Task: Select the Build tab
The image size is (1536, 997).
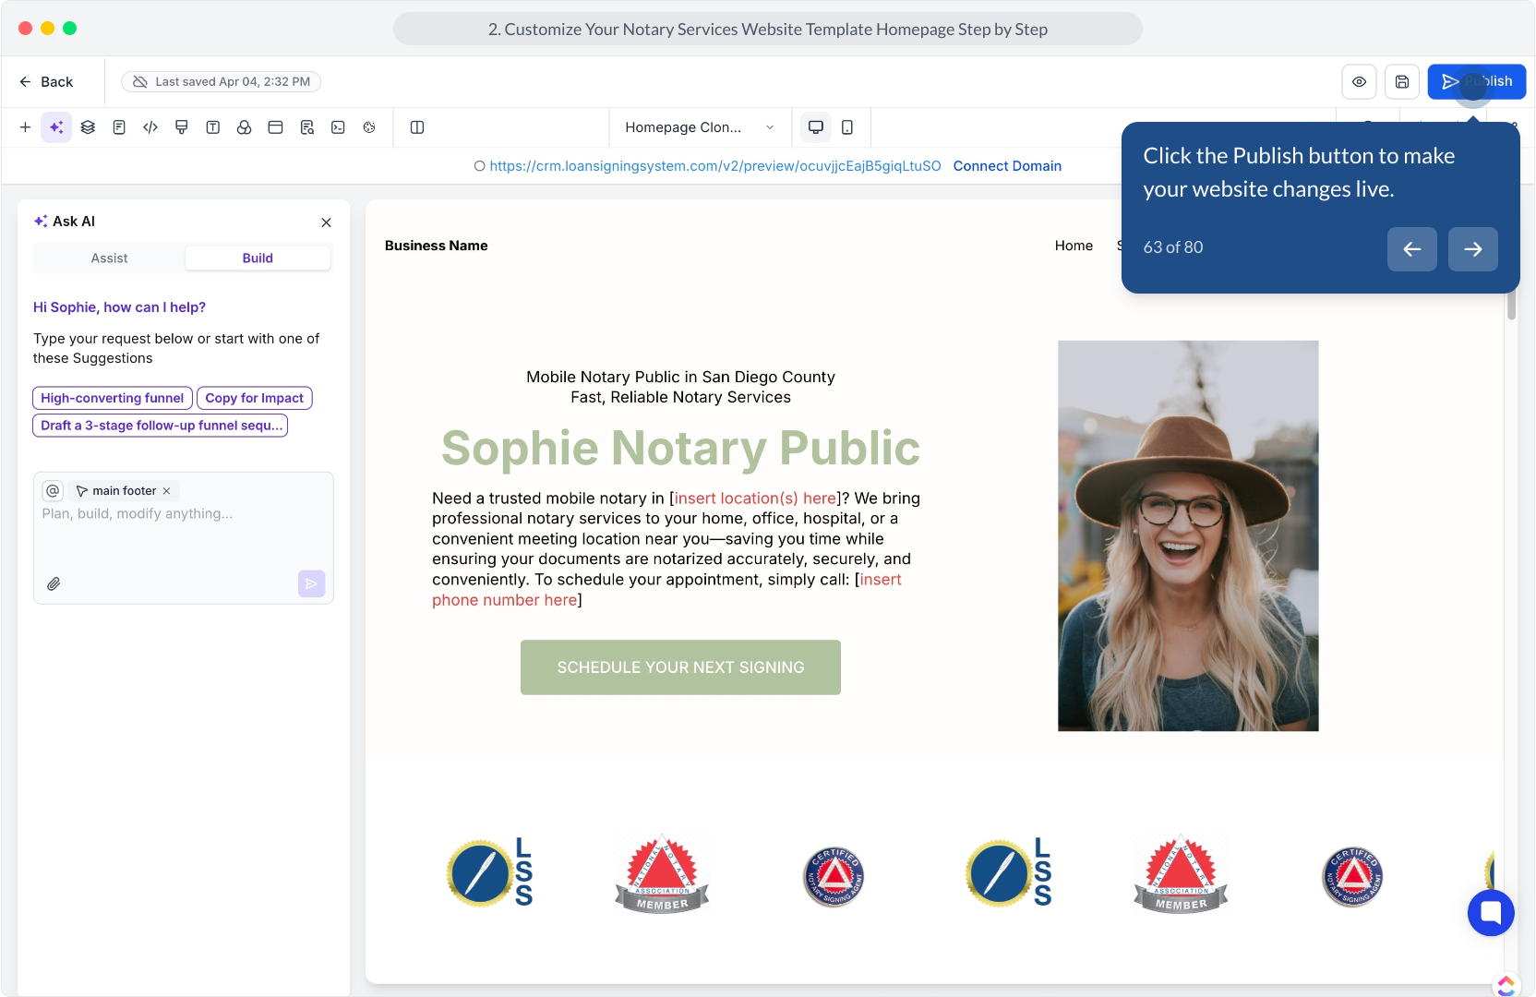Action: (258, 258)
